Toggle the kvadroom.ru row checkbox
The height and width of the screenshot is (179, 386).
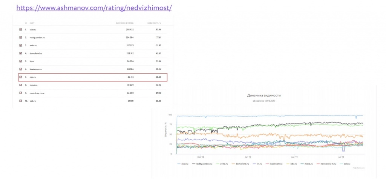[21, 69]
